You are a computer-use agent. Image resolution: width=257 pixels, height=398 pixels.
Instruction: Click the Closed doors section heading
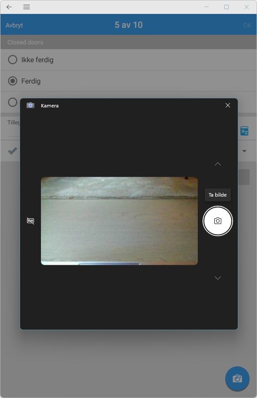(25, 42)
